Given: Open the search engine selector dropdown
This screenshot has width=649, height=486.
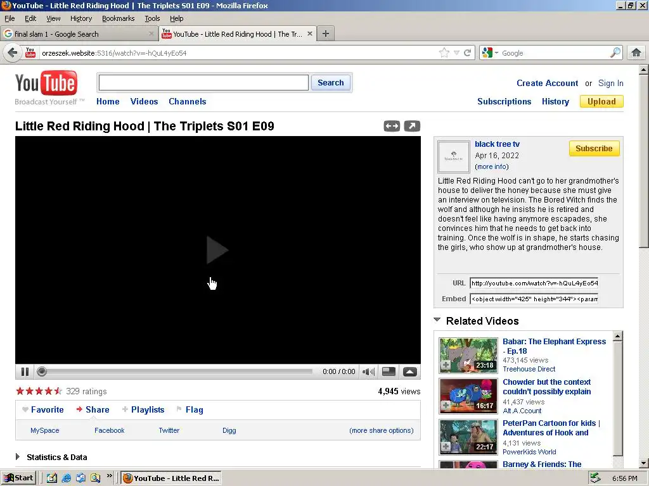Looking at the screenshot, I should tap(491, 53).
